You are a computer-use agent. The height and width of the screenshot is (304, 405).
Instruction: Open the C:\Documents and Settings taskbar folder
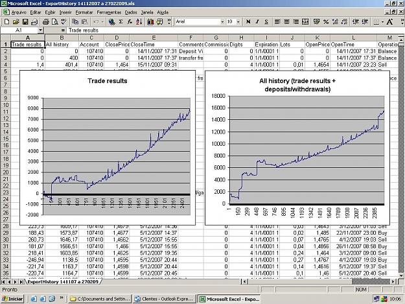pyautogui.click(x=100, y=299)
